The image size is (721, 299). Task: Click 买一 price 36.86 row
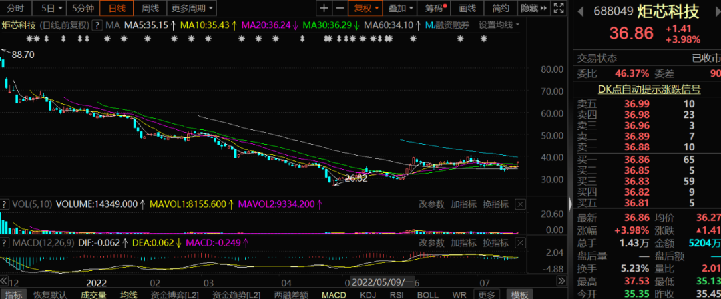click(647, 160)
